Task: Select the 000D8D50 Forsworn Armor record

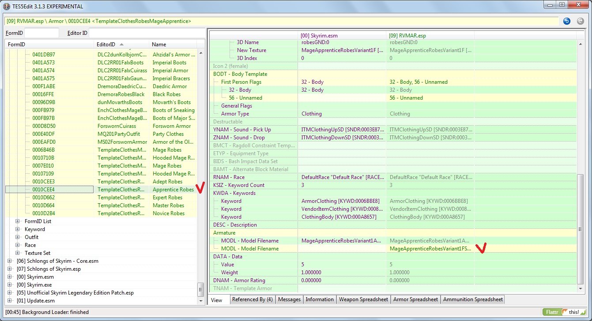Action: point(101,126)
